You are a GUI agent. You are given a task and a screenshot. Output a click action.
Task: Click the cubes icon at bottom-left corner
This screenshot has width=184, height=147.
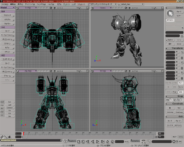2,137
